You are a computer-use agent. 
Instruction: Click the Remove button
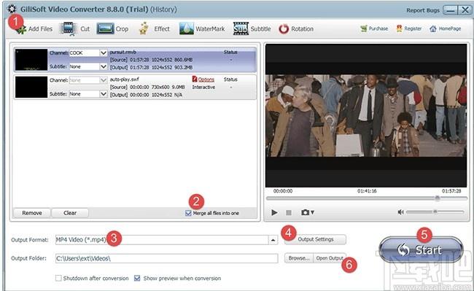pos(32,213)
